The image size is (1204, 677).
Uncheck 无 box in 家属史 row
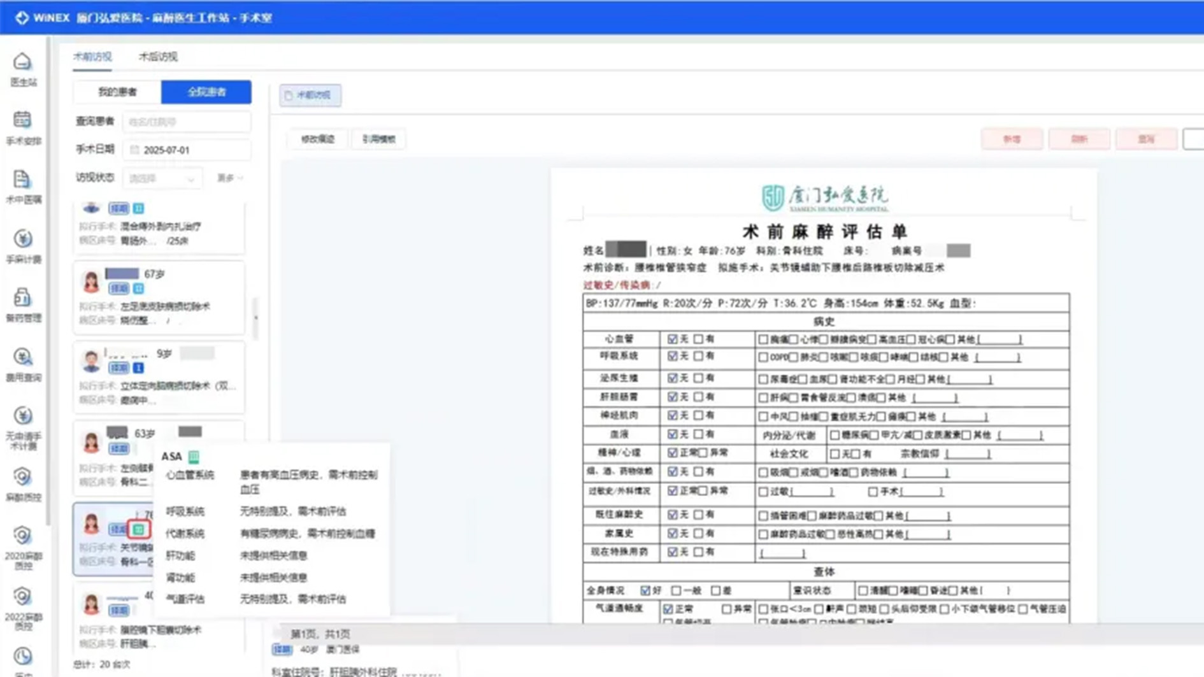click(x=672, y=534)
